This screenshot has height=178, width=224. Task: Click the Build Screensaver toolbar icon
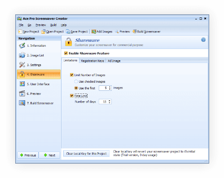(135, 31)
